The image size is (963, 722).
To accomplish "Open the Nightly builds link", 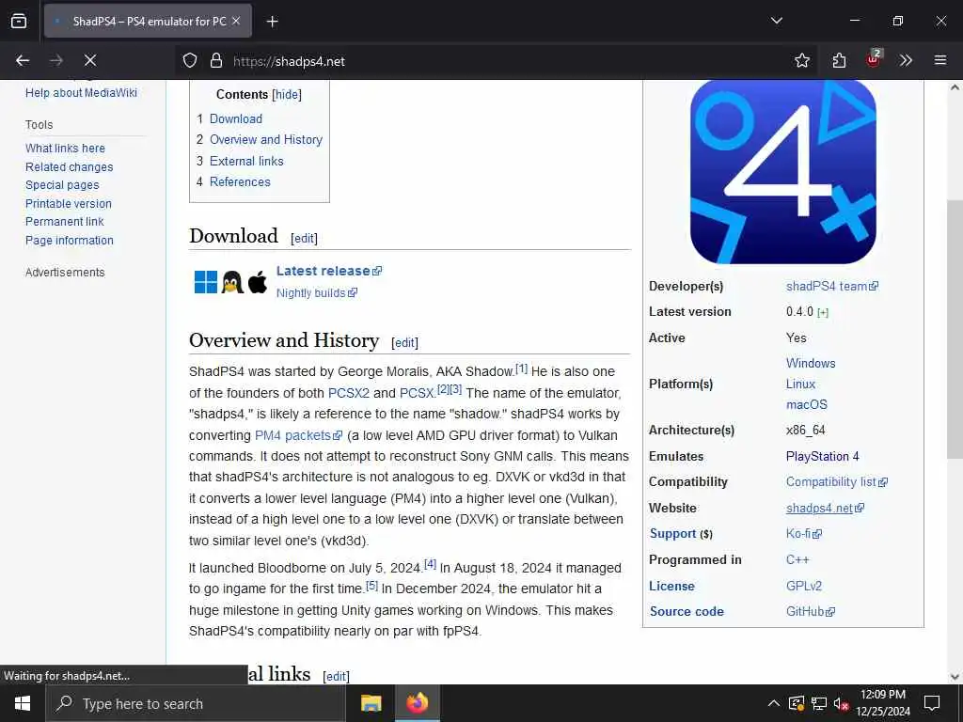I will click(316, 293).
